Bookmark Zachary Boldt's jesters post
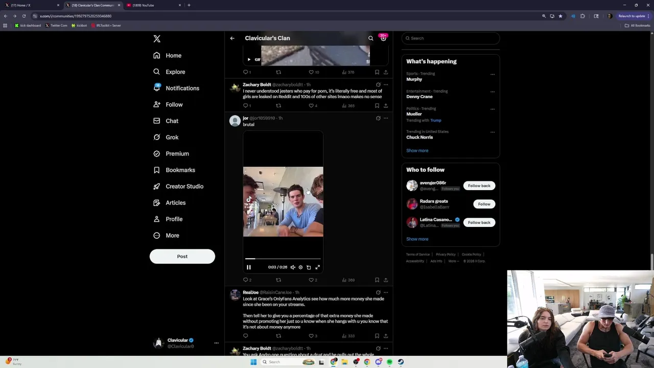Viewport: 654px width, 368px height. pos(377,106)
